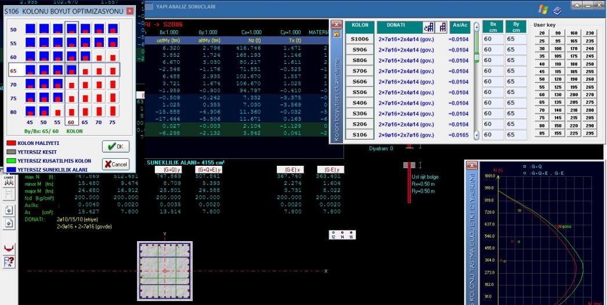Open the Windows flag icon in title bar
Screen dimensions: 607x305
point(543,9)
